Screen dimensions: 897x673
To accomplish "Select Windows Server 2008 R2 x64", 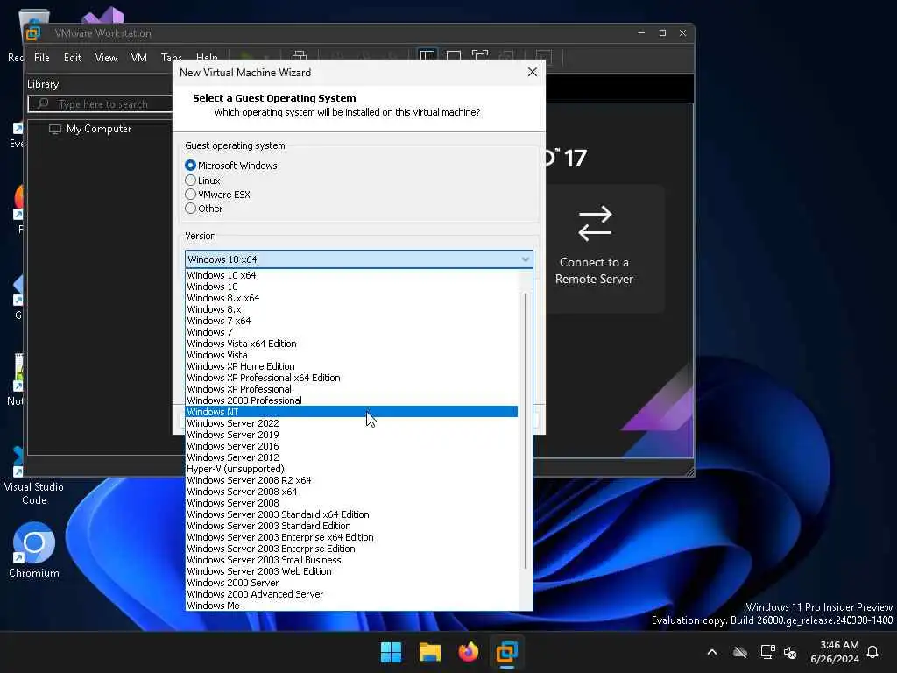I will [x=352, y=481].
